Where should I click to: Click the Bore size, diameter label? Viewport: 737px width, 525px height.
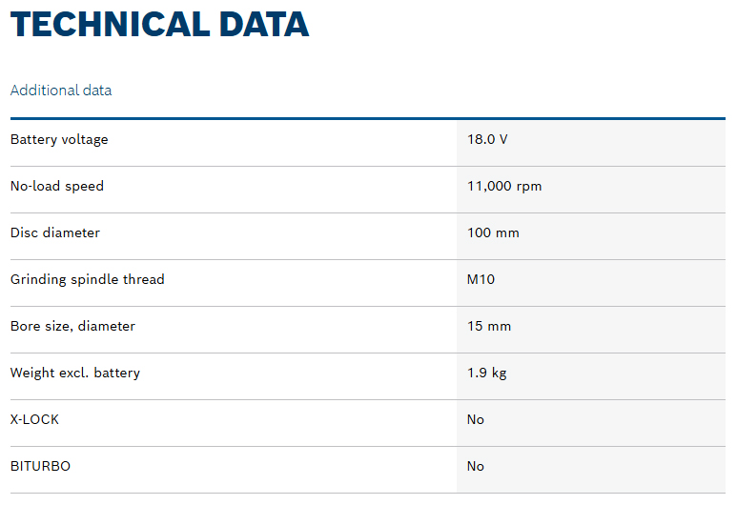pyautogui.click(x=72, y=327)
